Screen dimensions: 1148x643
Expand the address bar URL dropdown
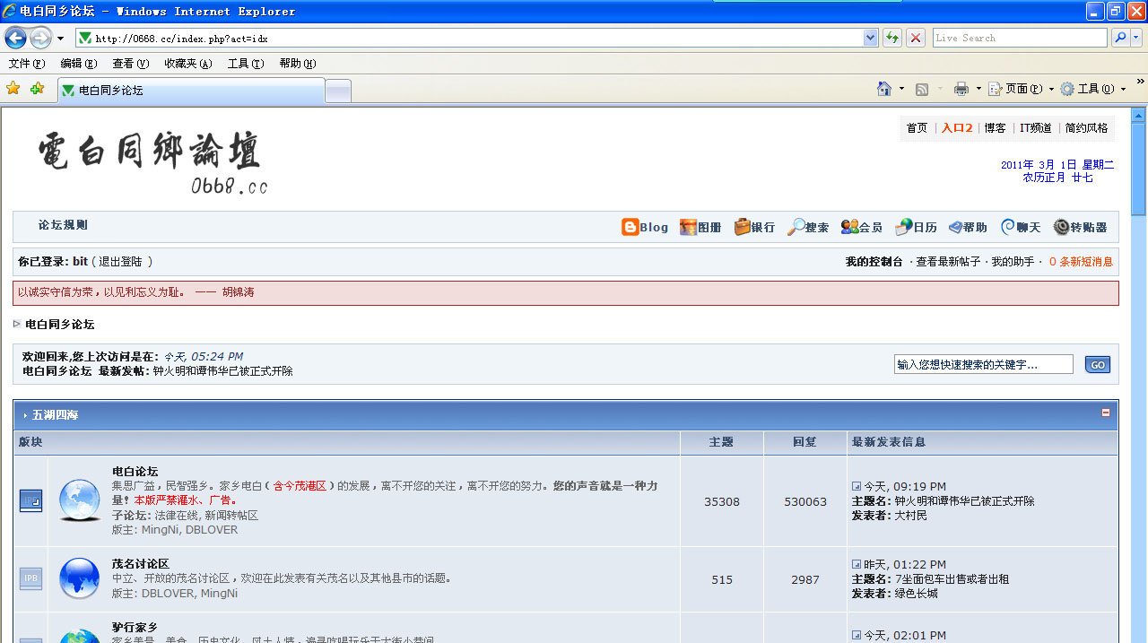pyautogui.click(x=870, y=38)
